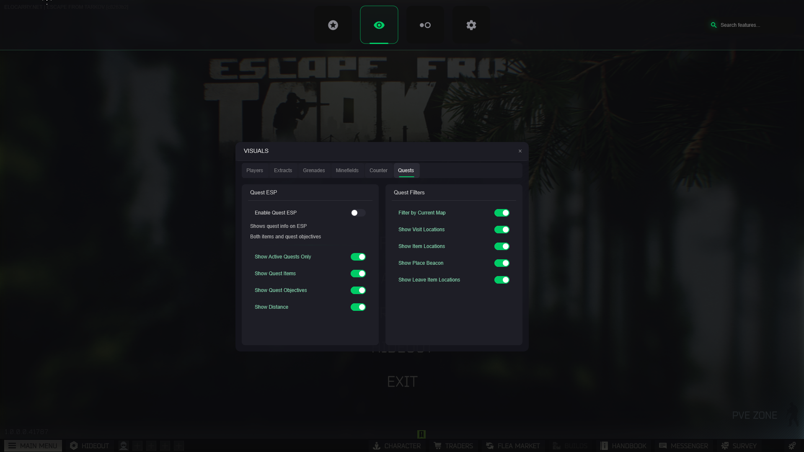
Task: Enable the Quest ESP toggle
Action: [x=358, y=213]
